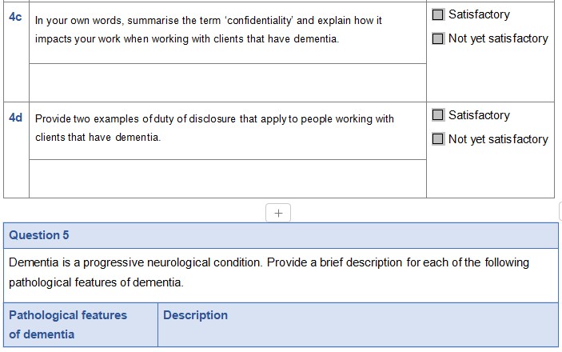This screenshot has width=562, height=352.
Task: Click the plus icon to insert a row
Action: click(278, 213)
